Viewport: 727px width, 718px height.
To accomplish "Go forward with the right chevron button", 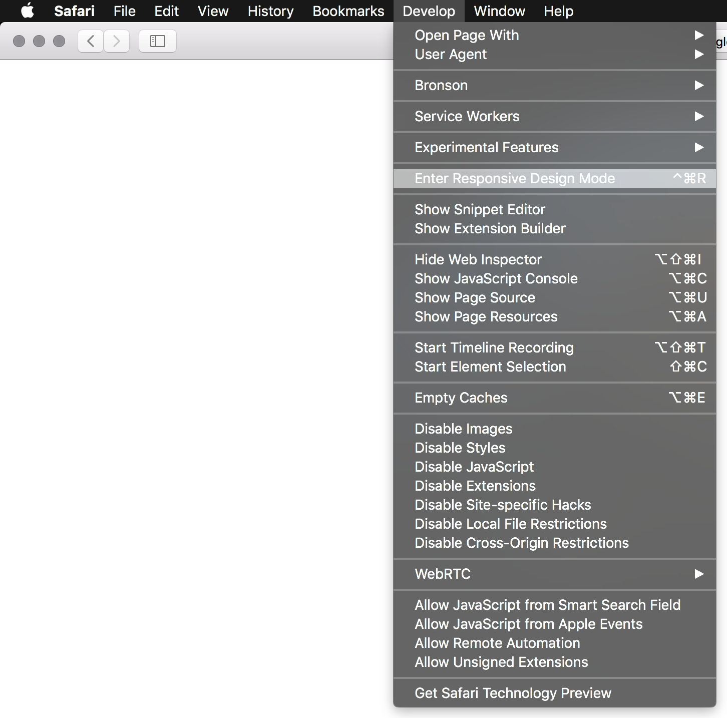I will pyautogui.click(x=117, y=41).
